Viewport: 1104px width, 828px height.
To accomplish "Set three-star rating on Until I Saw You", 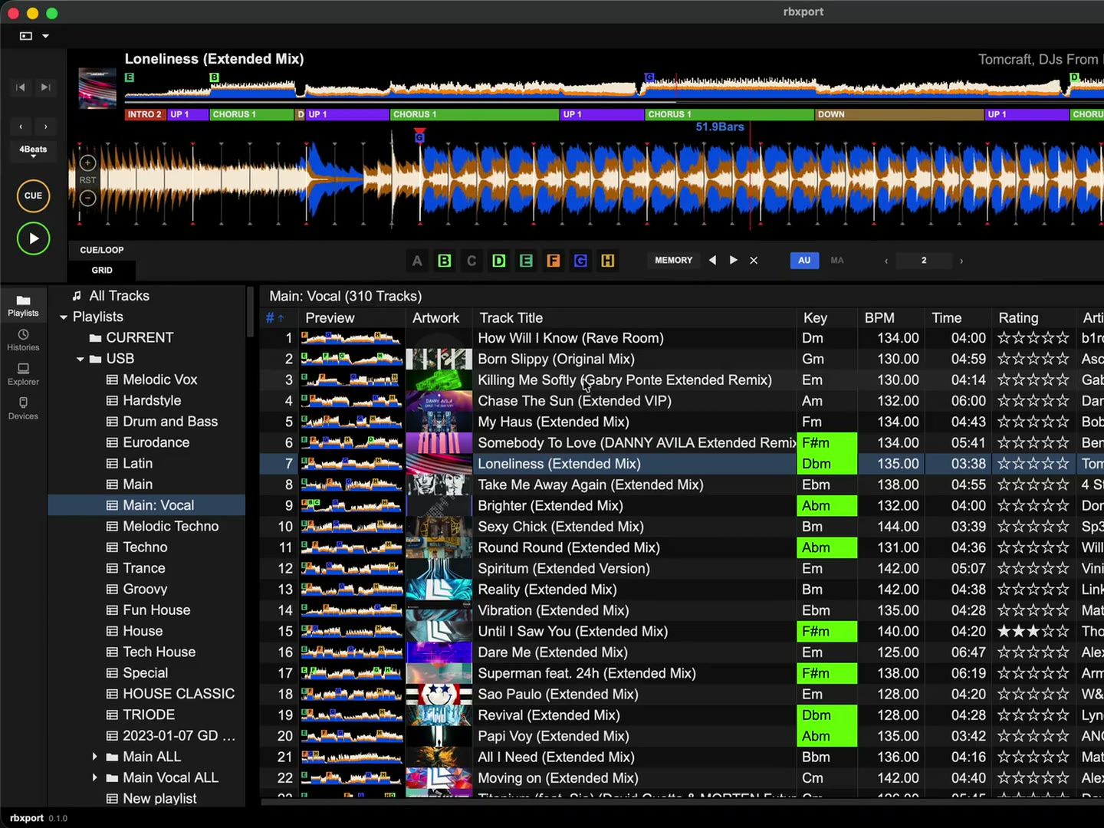I will coord(1033,631).
